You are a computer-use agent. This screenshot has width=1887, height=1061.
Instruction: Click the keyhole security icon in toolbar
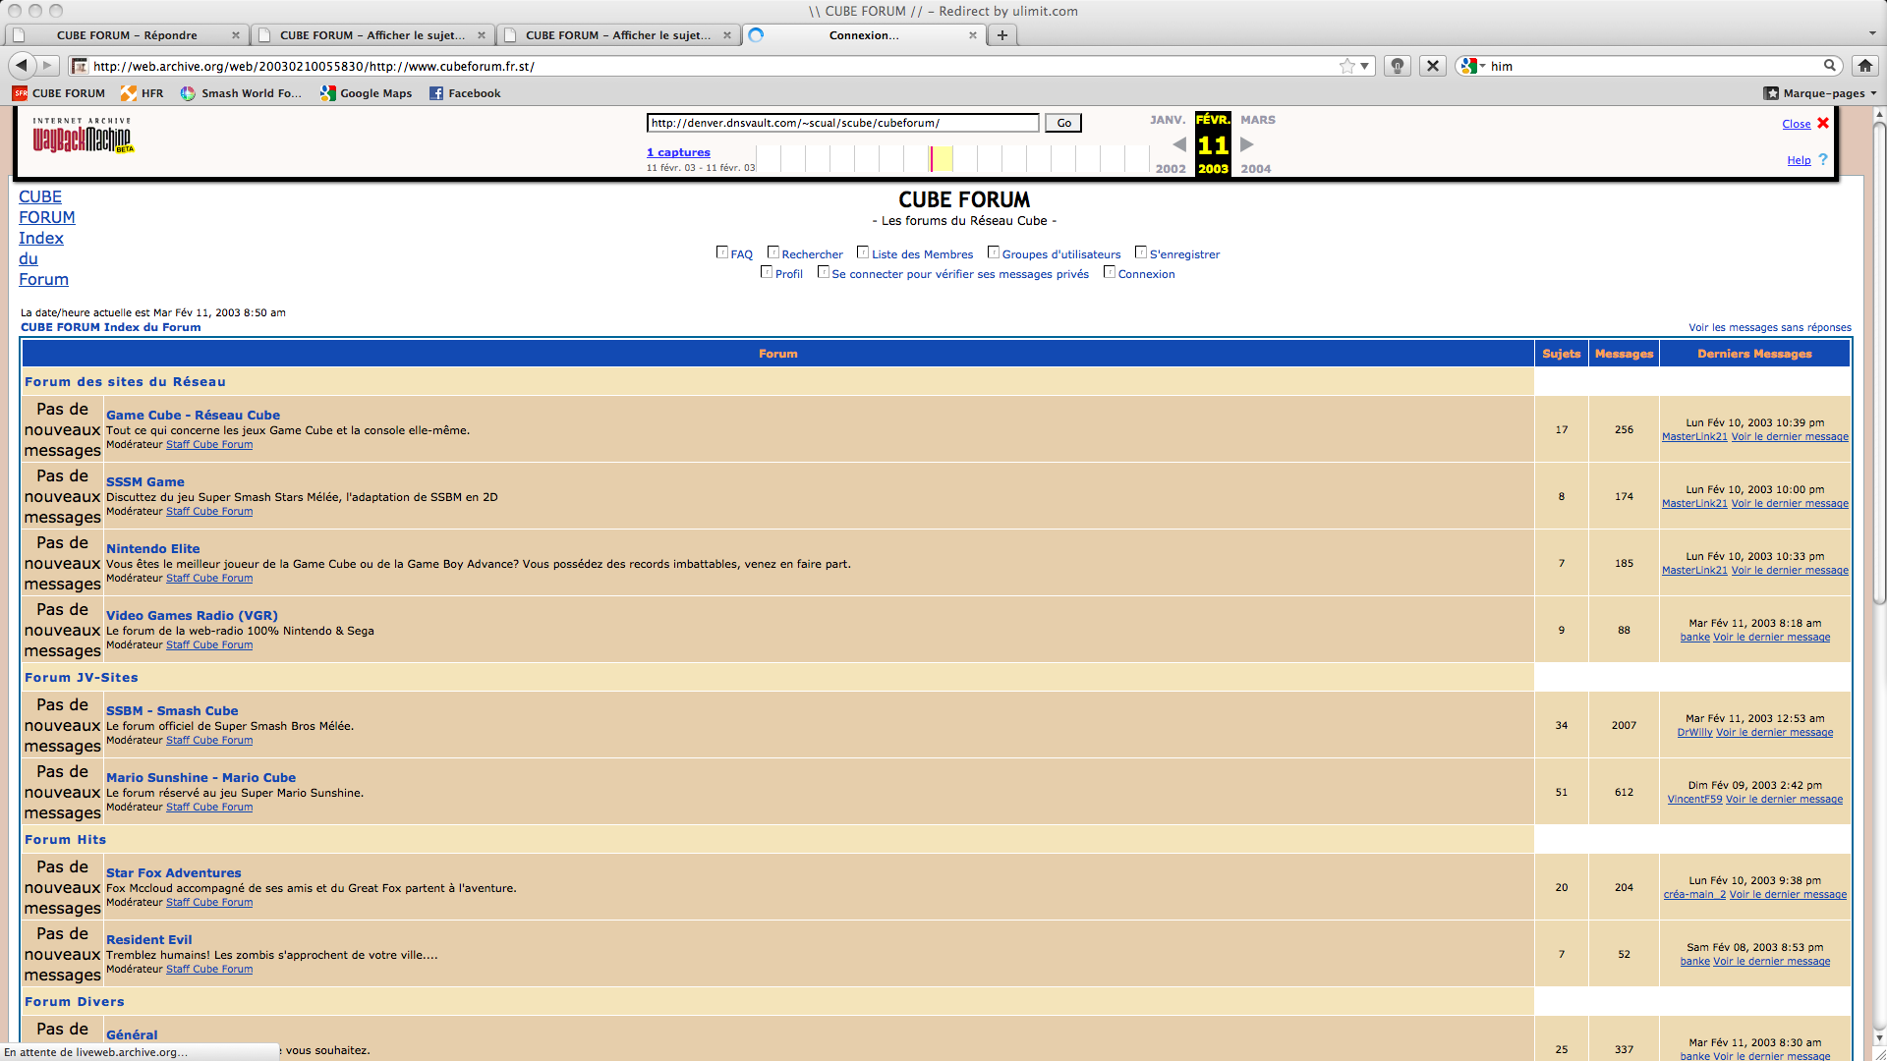click(x=1397, y=66)
